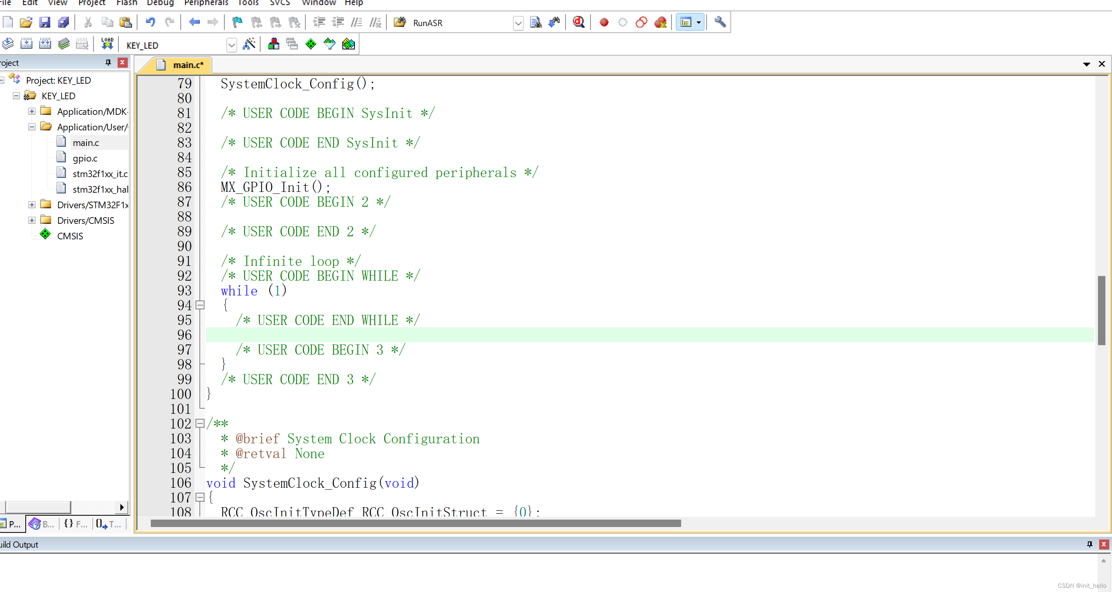Click the editor vertical scrollbar thumb
Image resolution: width=1112 pixels, height=592 pixels.
click(x=1101, y=310)
